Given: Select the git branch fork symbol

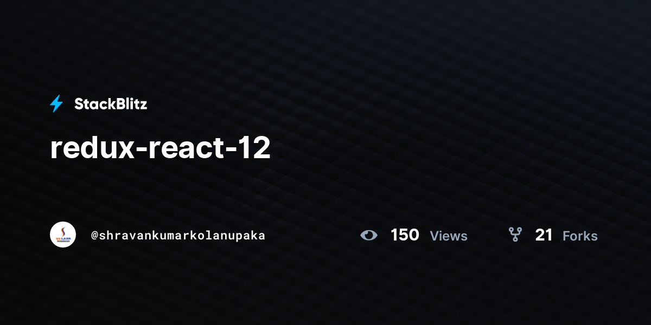Looking at the screenshot, I should tap(515, 235).
